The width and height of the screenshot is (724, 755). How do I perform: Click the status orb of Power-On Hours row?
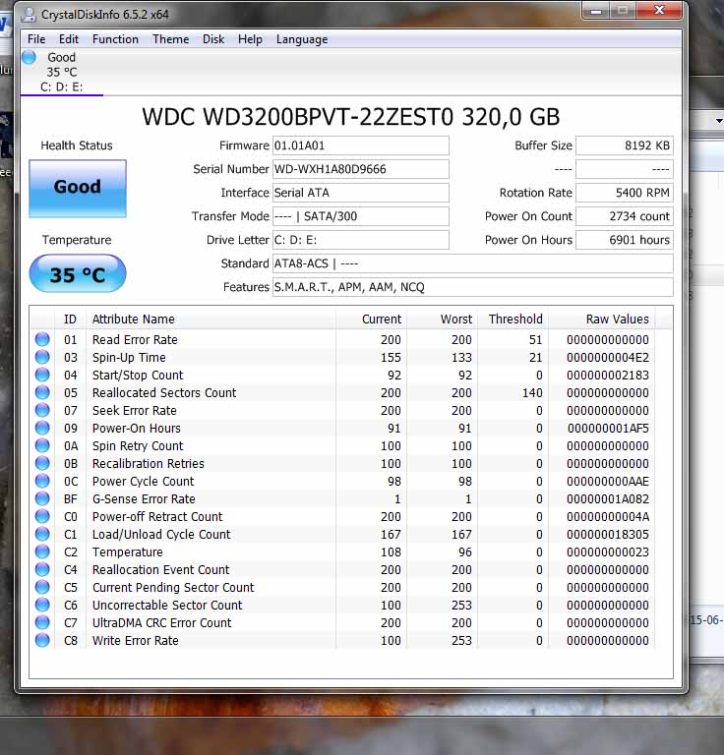coord(42,428)
